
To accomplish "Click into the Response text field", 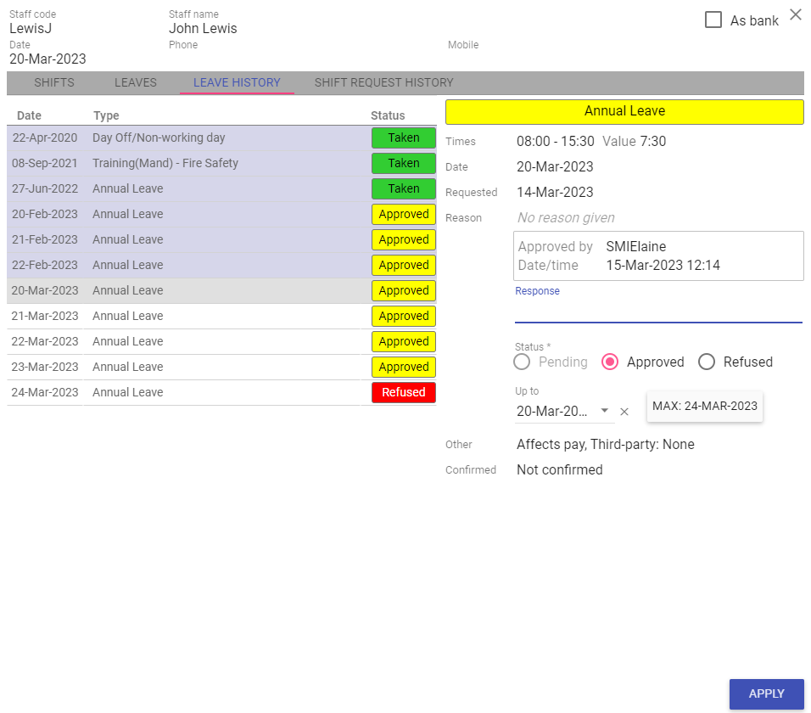I will (x=657, y=311).
